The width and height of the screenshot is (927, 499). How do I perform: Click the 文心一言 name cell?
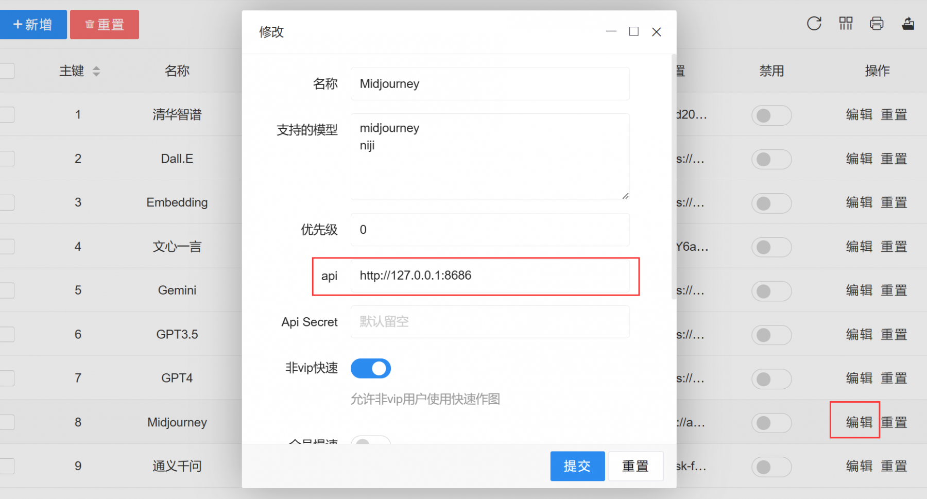tap(177, 247)
